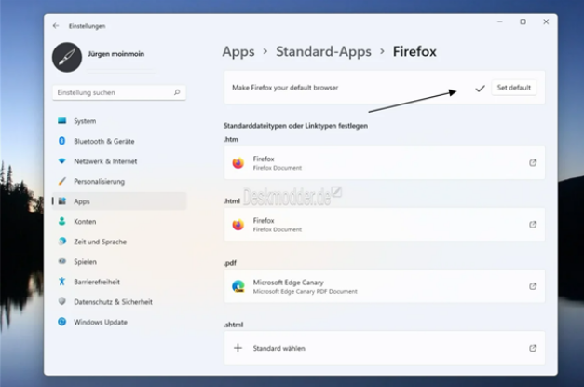Image resolution: width=584 pixels, height=387 pixels.
Task: Maximize the Einstellungen window
Action: pos(523,21)
